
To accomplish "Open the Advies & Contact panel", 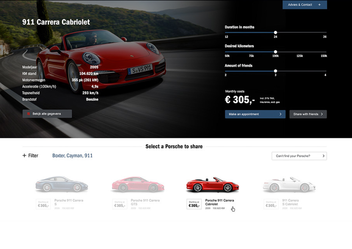I will pos(305,5).
